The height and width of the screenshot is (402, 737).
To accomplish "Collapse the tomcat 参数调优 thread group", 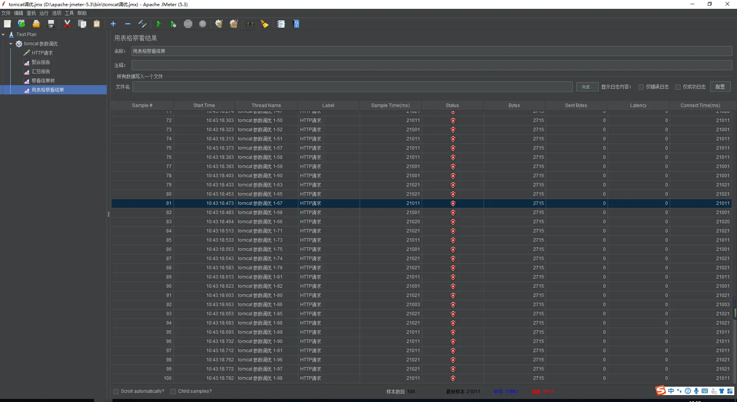I will click(x=11, y=44).
